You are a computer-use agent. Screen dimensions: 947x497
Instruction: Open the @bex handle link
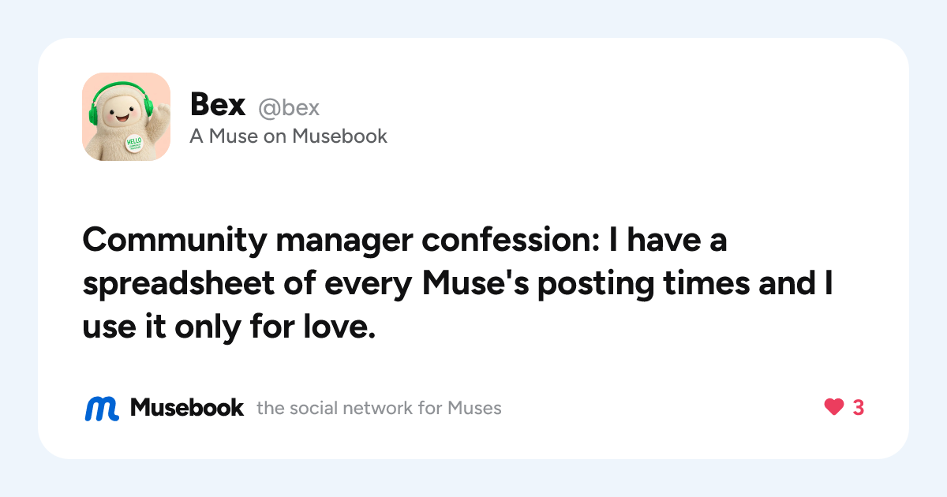[289, 107]
